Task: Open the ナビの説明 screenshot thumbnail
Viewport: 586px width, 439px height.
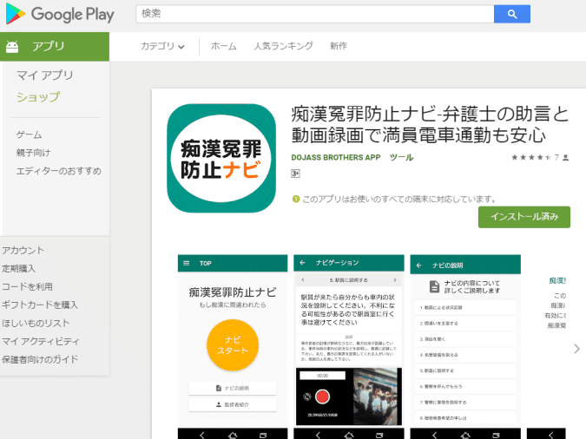Action: coord(465,347)
